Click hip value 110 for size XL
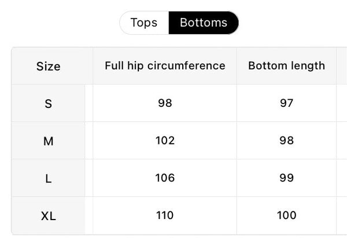347x238 pixels. tap(165, 215)
